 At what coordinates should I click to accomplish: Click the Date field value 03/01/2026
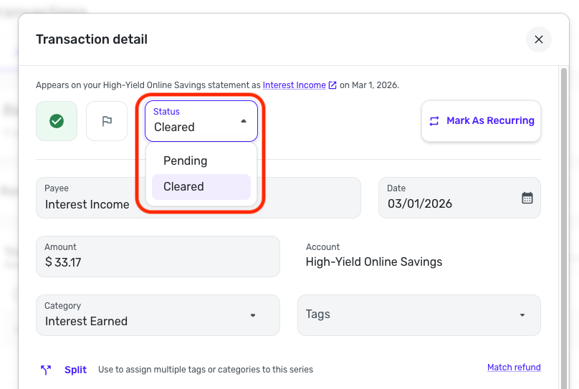pyautogui.click(x=420, y=204)
